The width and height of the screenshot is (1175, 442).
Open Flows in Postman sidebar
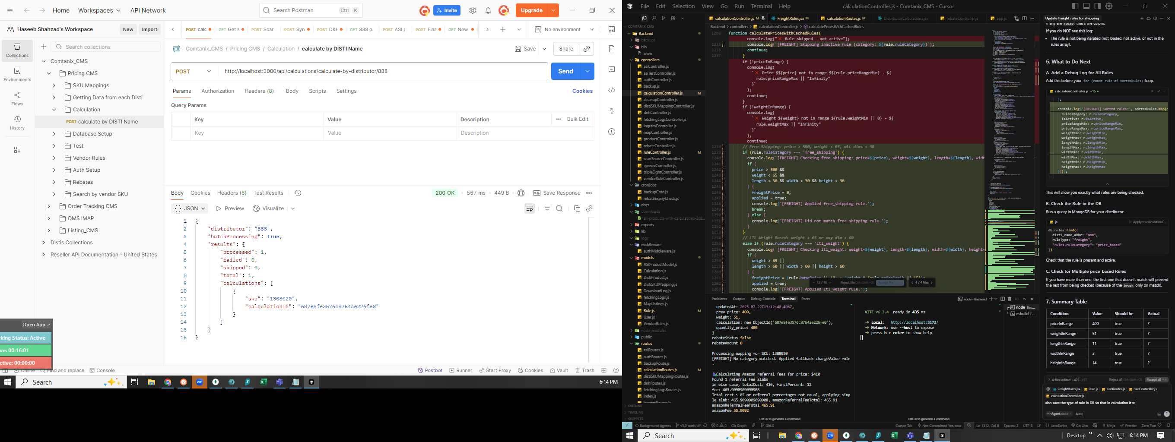click(x=17, y=99)
